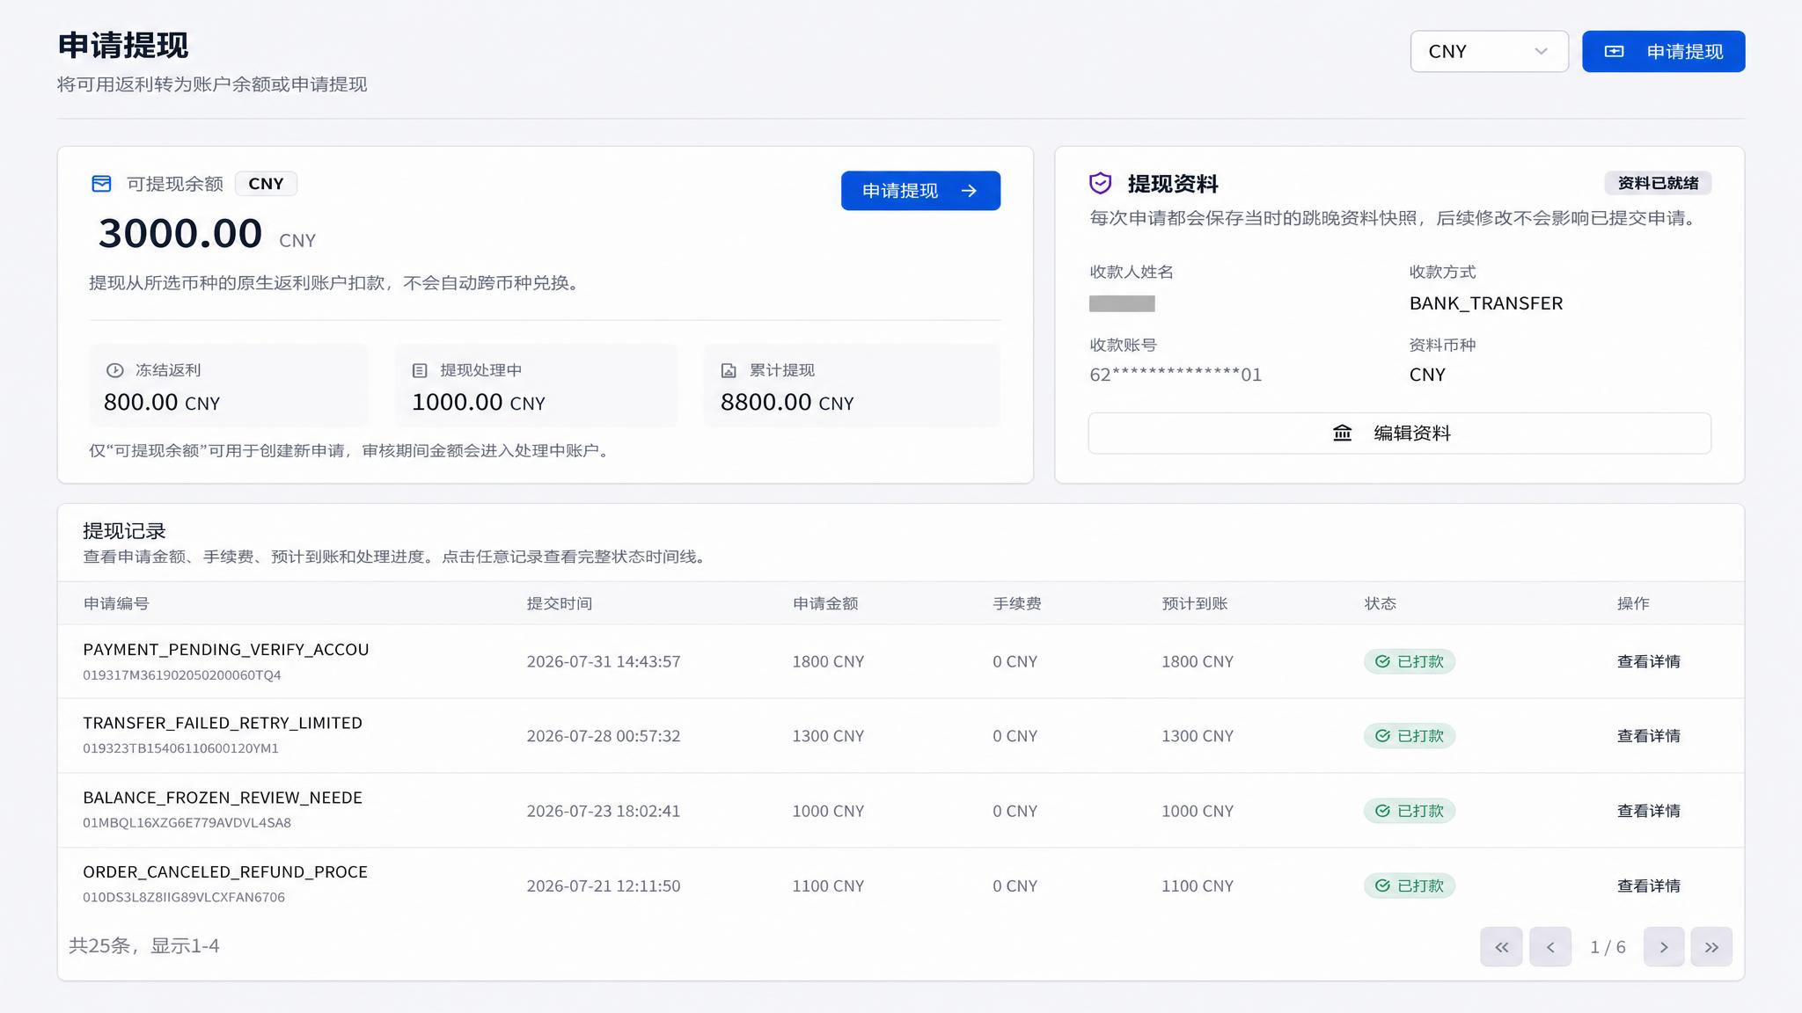Click the 申请金额 column header

pos(825,603)
